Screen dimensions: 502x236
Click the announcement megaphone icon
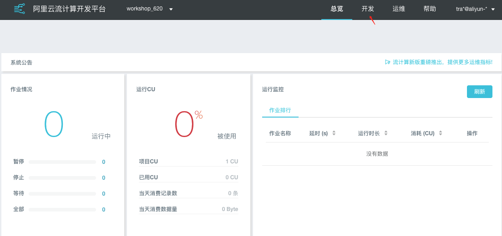click(x=388, y=62)
